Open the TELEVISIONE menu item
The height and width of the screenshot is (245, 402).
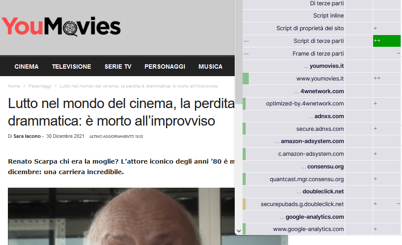[x=71, y=66]
